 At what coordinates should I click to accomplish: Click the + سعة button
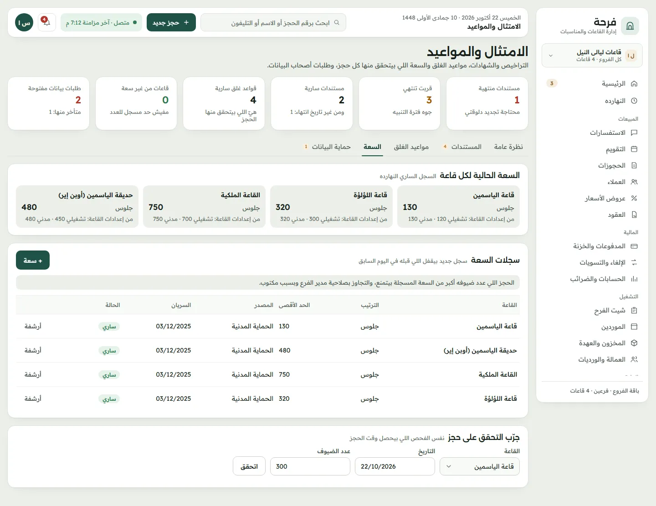click(33, 261)
